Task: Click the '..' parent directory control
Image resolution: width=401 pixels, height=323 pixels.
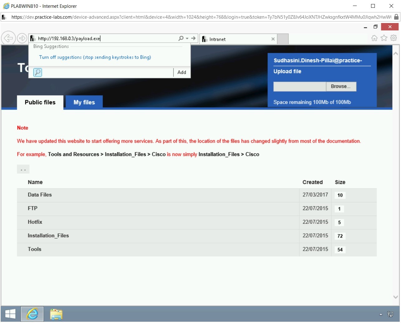Action: coord(23,169)
